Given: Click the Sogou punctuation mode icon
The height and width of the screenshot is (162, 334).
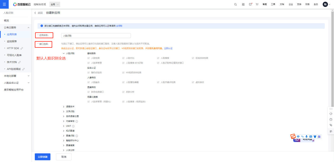Looking at the screenshot, I should point(302,137).
